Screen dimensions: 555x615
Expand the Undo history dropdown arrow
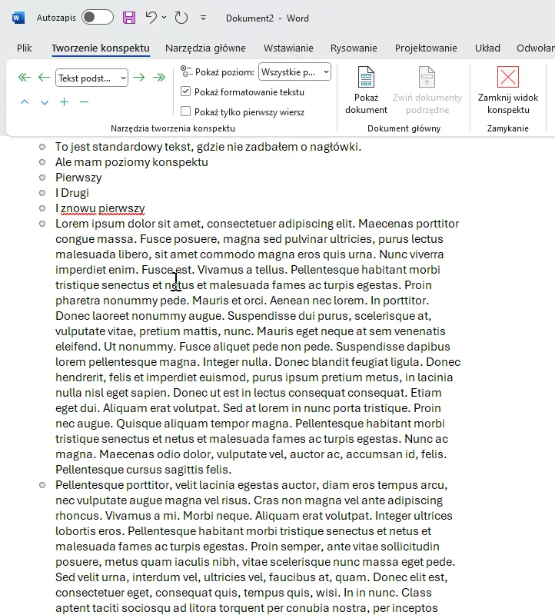tap(165, 18)
